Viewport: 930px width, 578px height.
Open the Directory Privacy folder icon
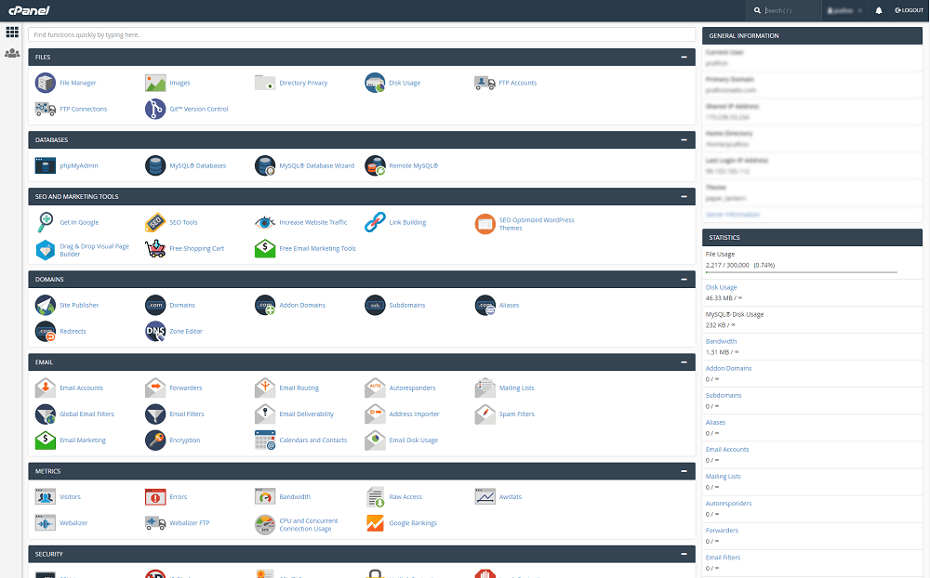[265, 83]
